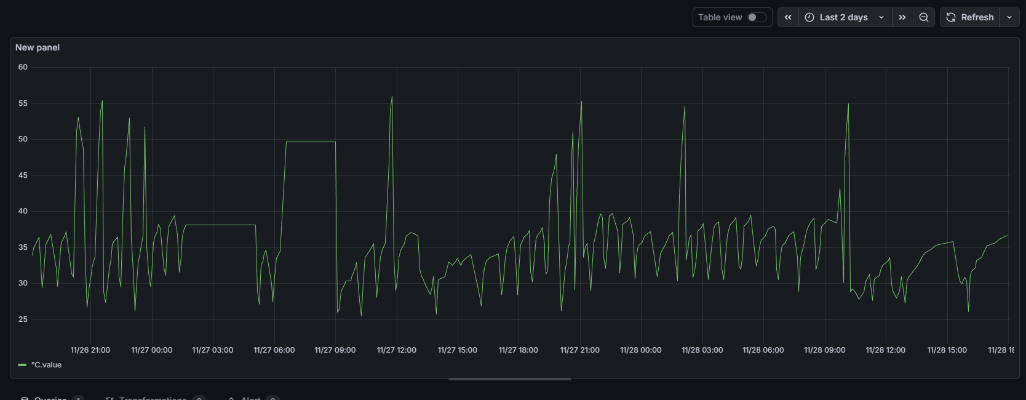Shift time range forward with double-right arrows
Image resolution: width=1026 pixels, height=400 pixels.
pos(902,17)
